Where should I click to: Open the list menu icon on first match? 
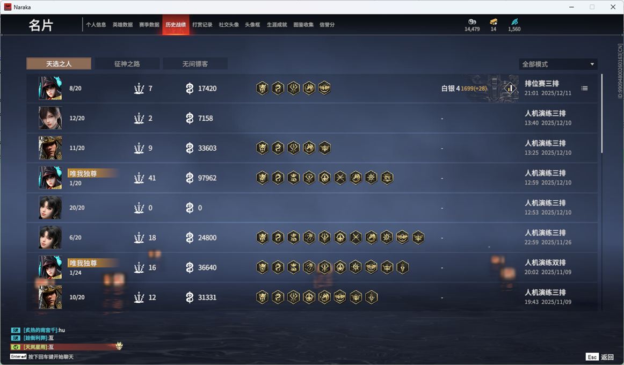click(584, 88)
